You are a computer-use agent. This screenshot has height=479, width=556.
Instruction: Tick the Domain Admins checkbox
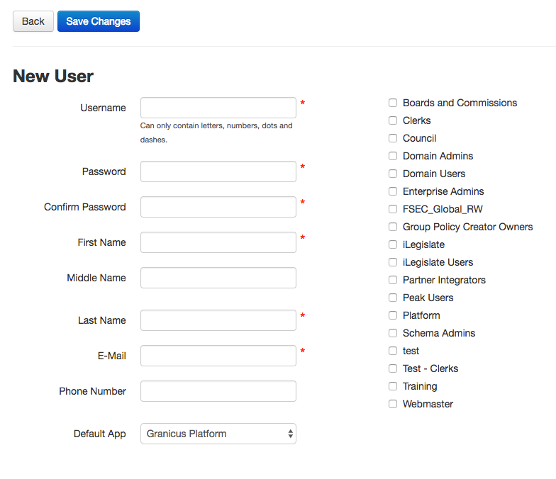coord(393,156)
